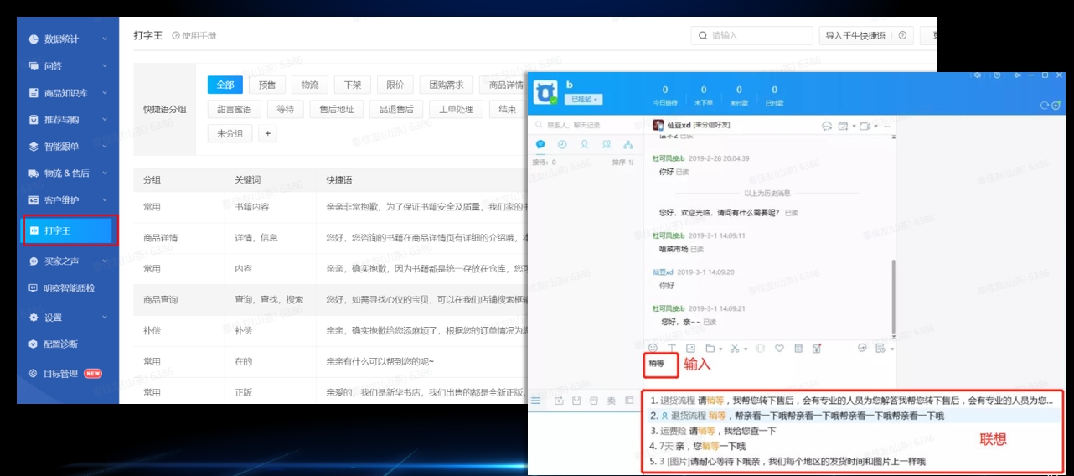The height and width of the screenshot is (476, 1074).
Task: Open the 已挂起 status dropdown in chat
Action: (x=583, y=99)
